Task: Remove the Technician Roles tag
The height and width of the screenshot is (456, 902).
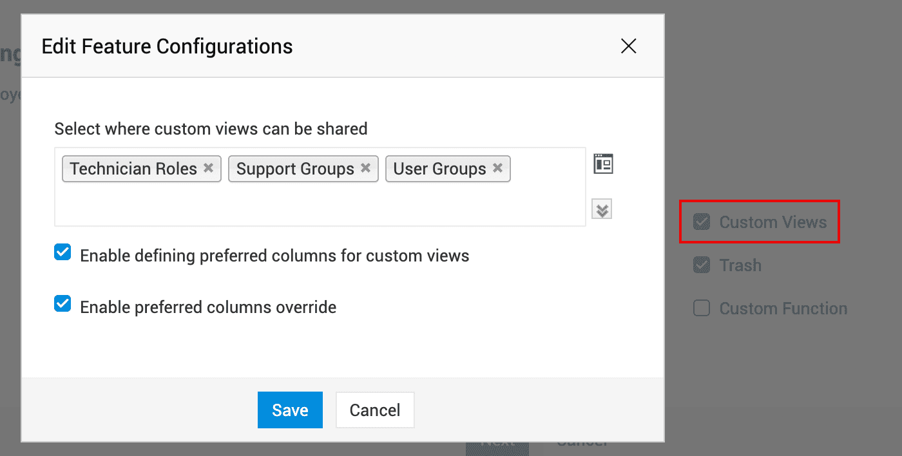Action: [x=208, y=168]
